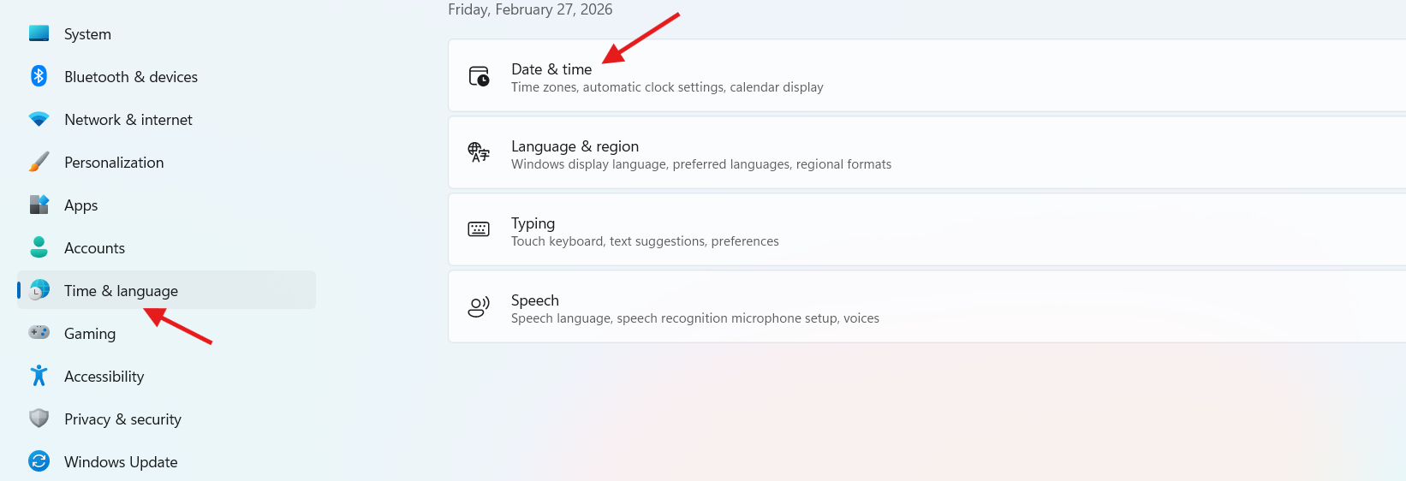Click the Bluetooth icon in sidebar
Viewport: 1406px width, 481px height.
39,76
